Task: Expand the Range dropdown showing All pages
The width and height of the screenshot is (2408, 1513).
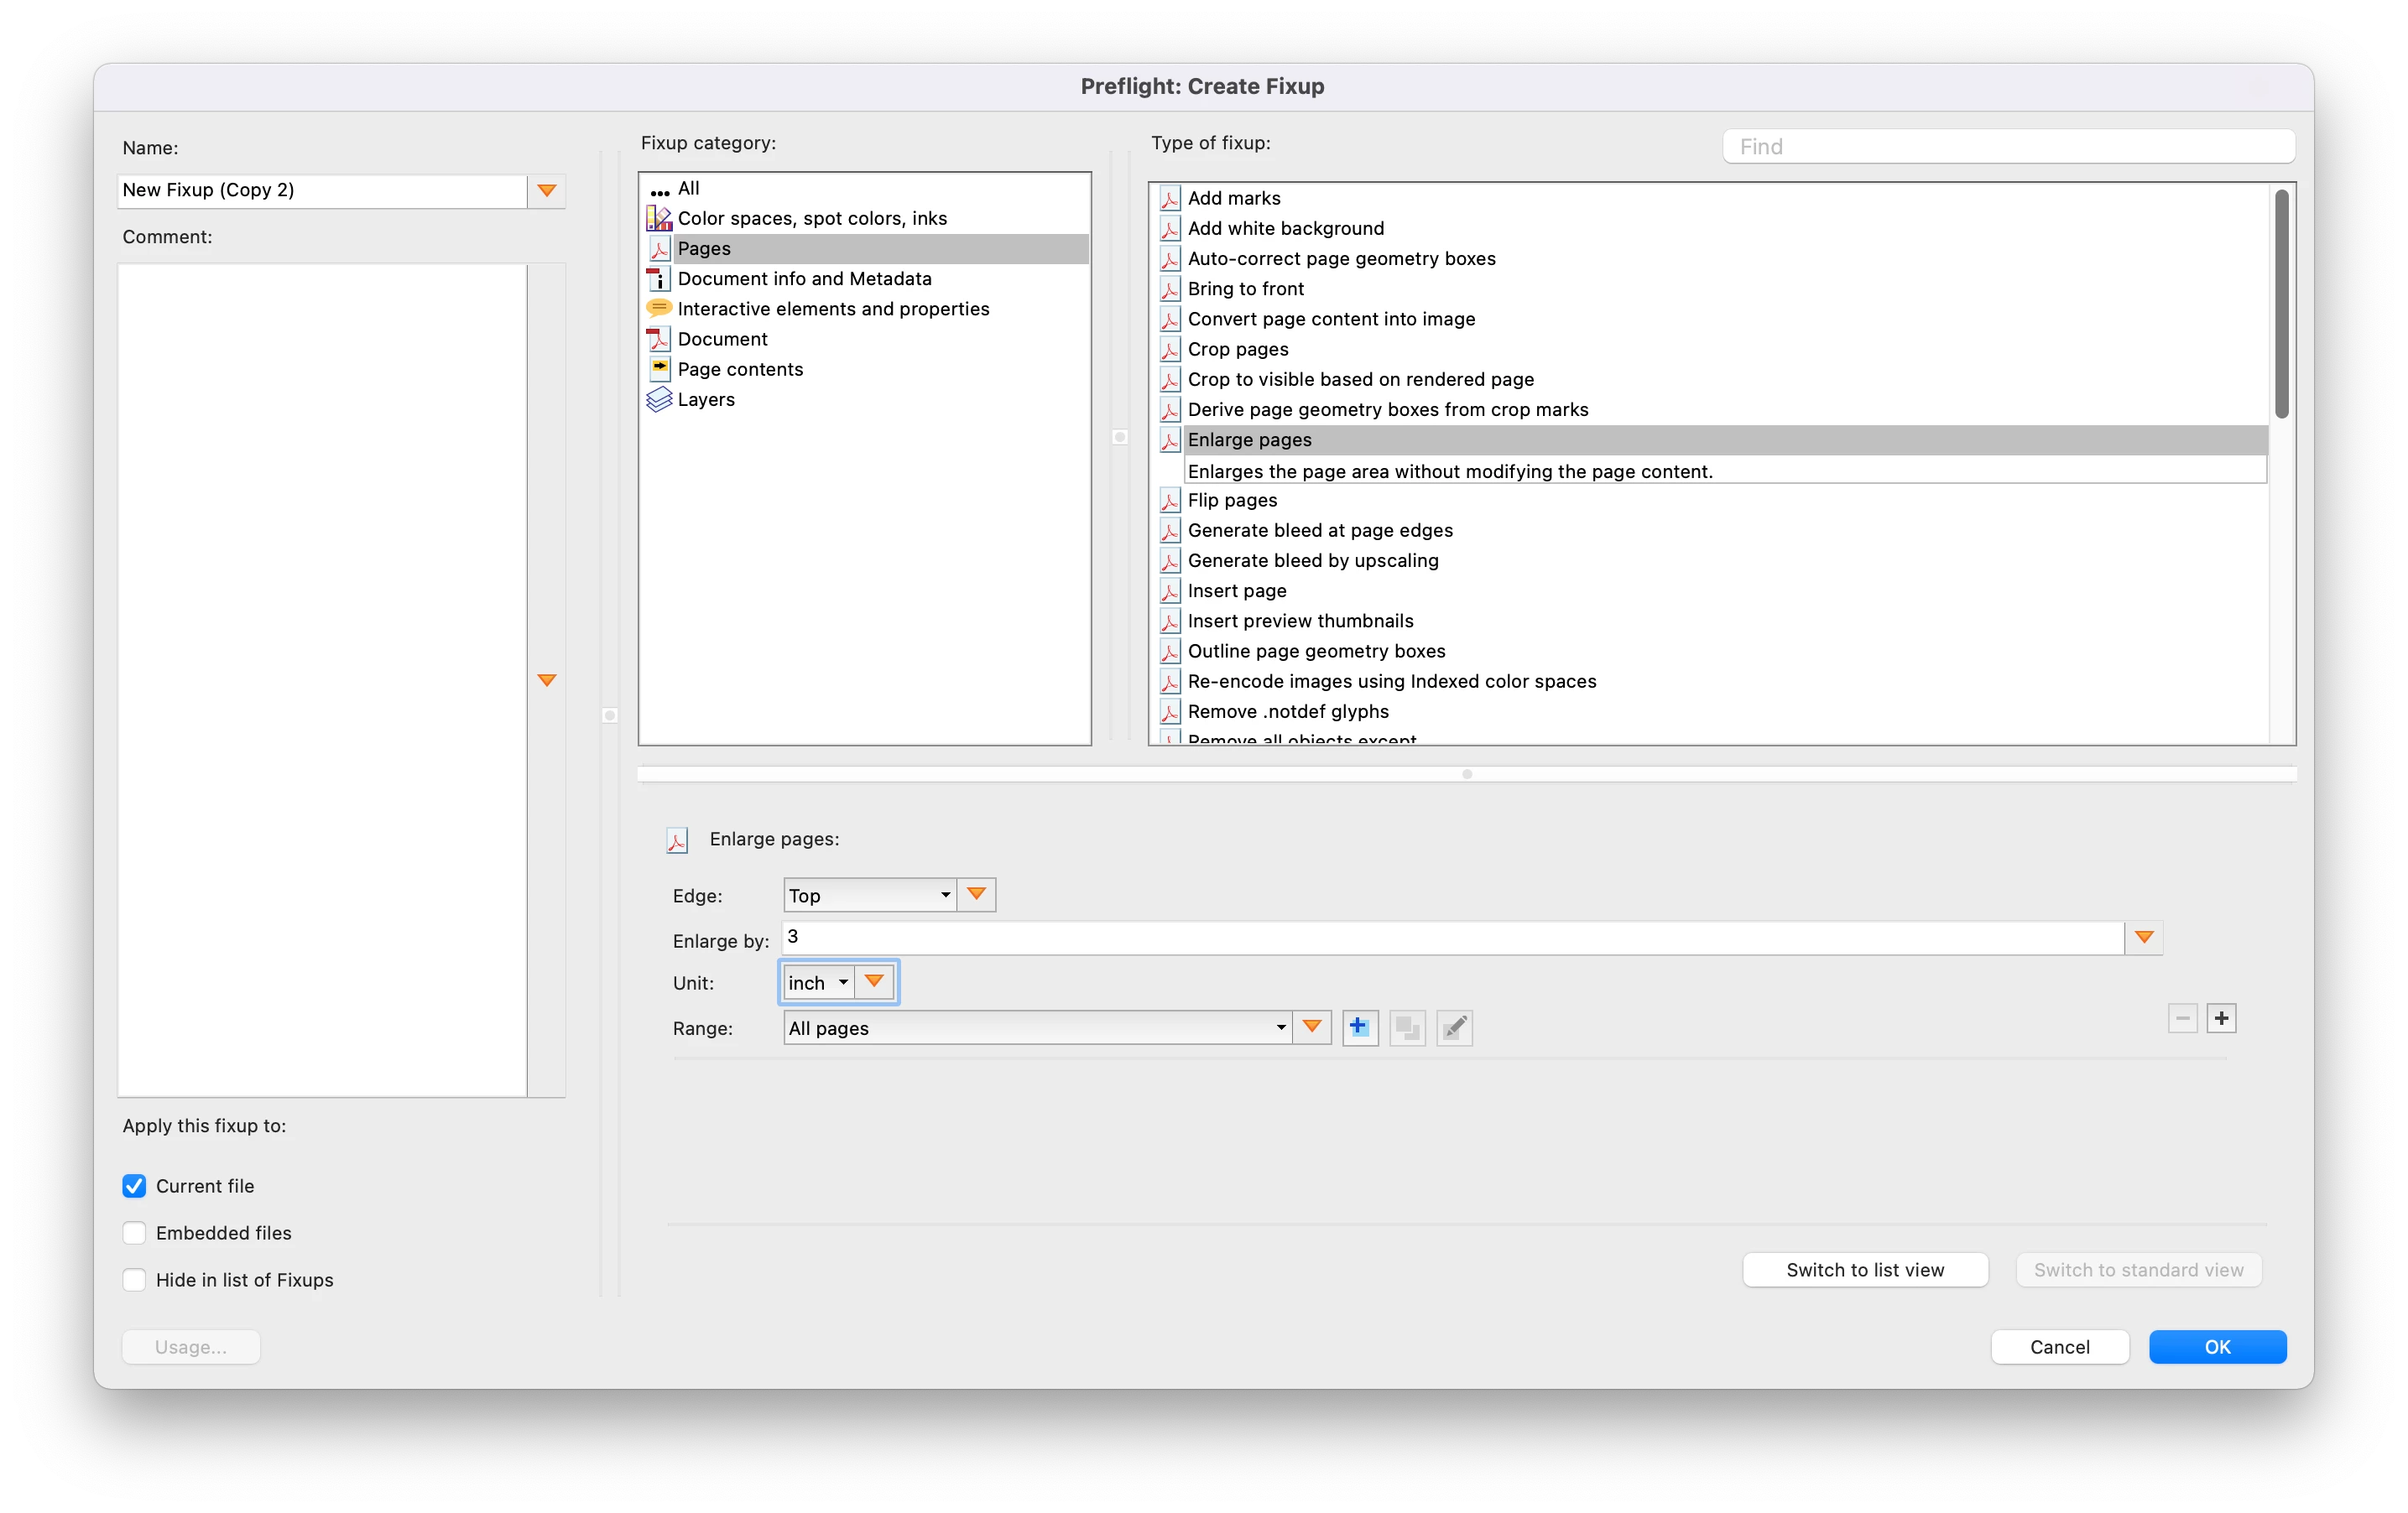Action: click(x=1036, y=1028)
